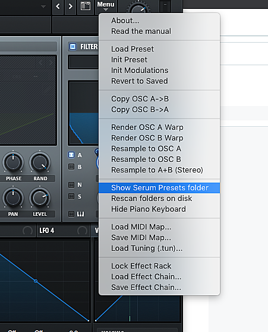Click the RAND knob
The height and width of the screenshot is (332, 268).
pos(40,162)
